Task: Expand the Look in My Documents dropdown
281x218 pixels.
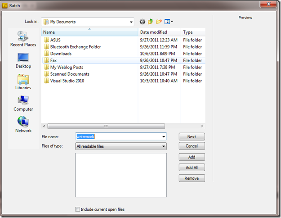Action: pos(131,22)
